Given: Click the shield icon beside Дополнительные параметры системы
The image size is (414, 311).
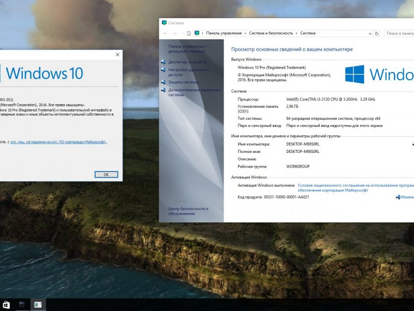Looking at the screenshot, I should coord(164,90).
